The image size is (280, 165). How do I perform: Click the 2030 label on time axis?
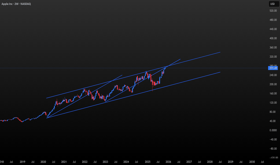pyautogui.click(x=251, y=162)
